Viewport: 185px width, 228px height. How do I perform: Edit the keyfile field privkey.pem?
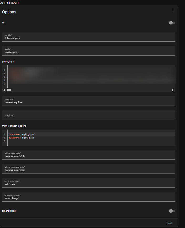tap(89, 51)
